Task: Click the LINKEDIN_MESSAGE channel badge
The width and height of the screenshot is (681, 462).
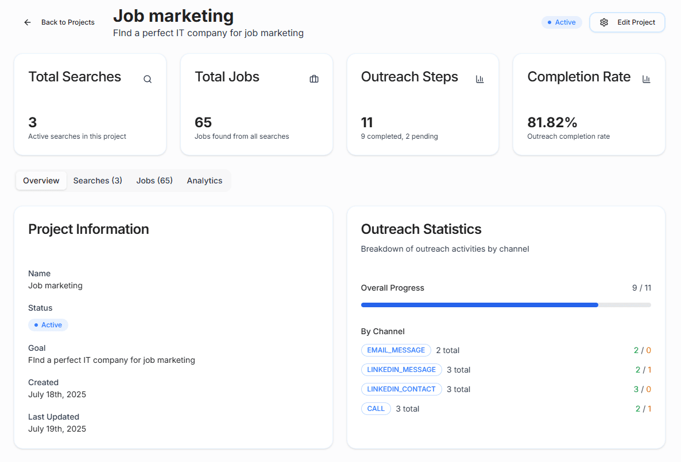Action: click(401, 370)
